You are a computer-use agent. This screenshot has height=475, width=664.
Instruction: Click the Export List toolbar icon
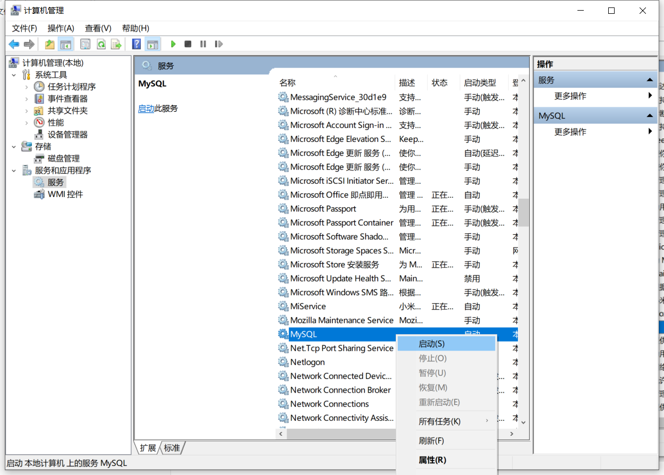pos(116,44)
